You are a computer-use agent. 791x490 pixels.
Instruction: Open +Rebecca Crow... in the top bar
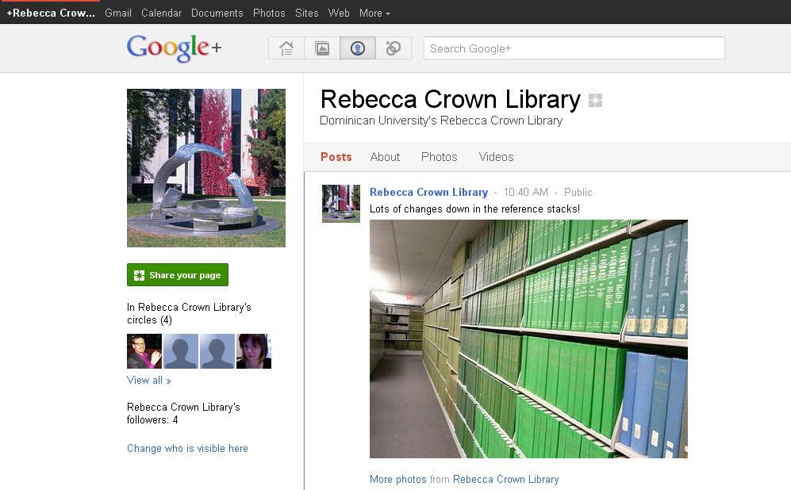(x=51, y=13)
